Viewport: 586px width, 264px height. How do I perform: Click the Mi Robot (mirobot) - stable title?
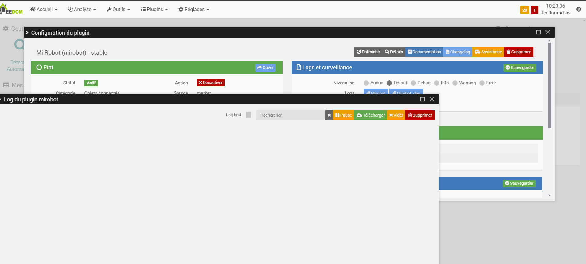pos(72,52)
